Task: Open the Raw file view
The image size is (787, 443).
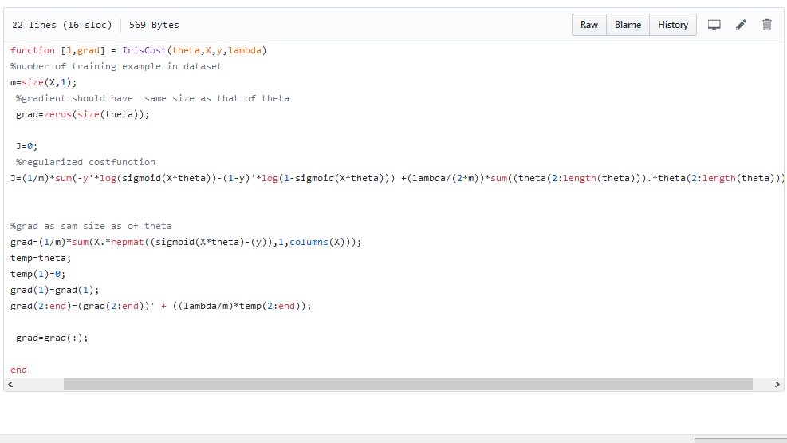Action: [589, 25]
